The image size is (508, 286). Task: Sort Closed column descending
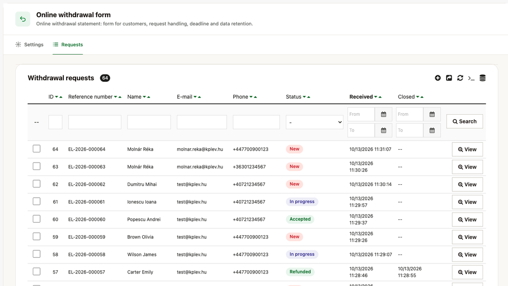417,97
